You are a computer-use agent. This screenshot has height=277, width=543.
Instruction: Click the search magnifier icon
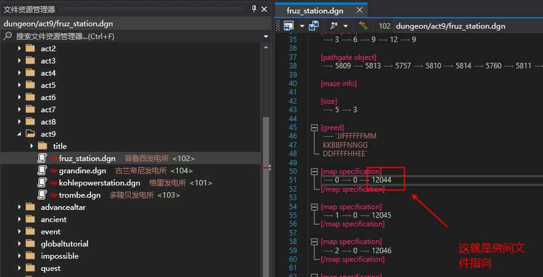click(9, 36)
